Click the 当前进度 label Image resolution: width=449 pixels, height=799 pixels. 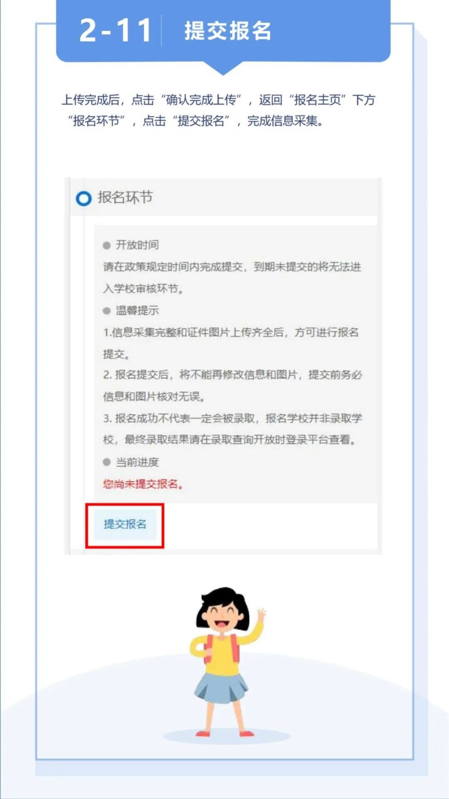pos(137,462)
